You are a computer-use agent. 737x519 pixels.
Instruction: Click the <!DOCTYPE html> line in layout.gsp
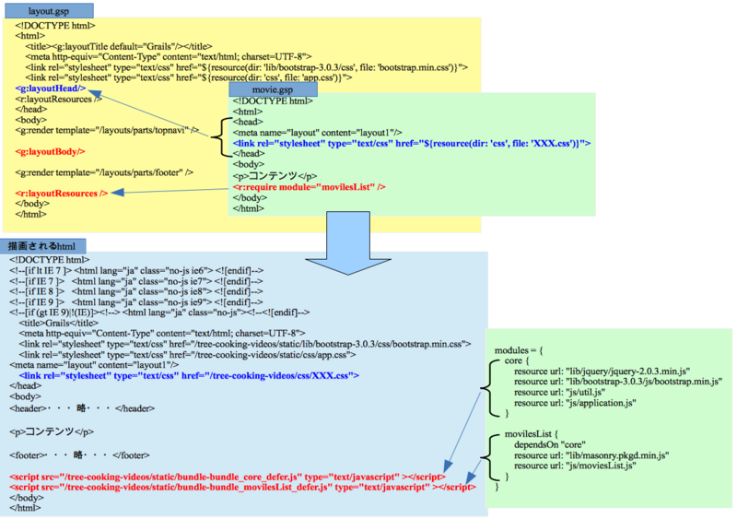[x=55, y=26]
